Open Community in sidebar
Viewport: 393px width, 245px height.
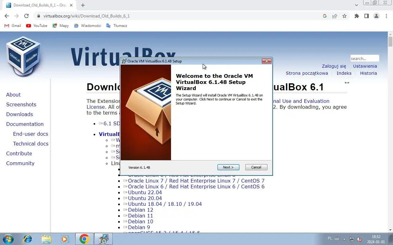(x=20, y=163)
